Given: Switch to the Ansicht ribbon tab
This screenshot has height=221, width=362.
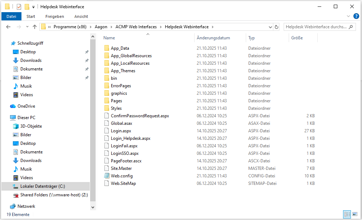Looking at the screenshot, I should coord(81,16).
